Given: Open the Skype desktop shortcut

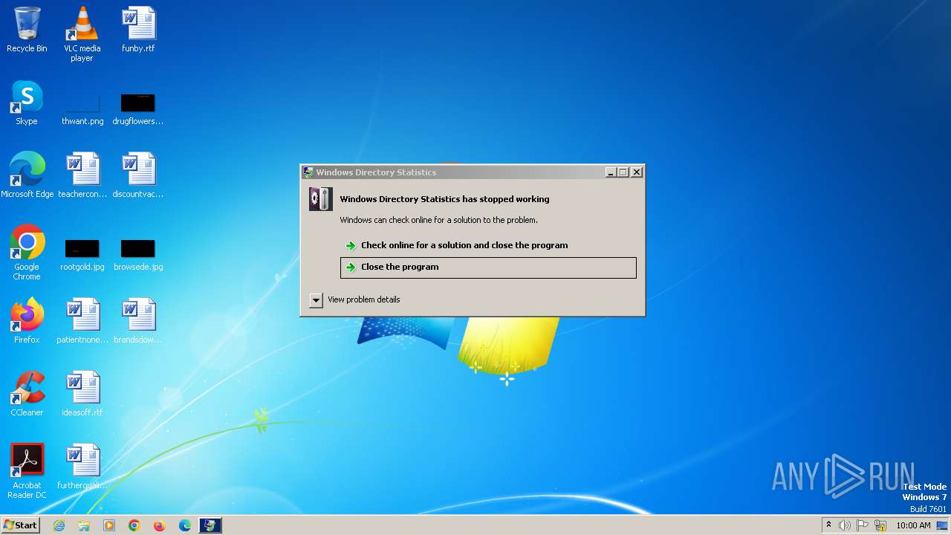Looking at the screenshot, I should (x=27, y=103).
